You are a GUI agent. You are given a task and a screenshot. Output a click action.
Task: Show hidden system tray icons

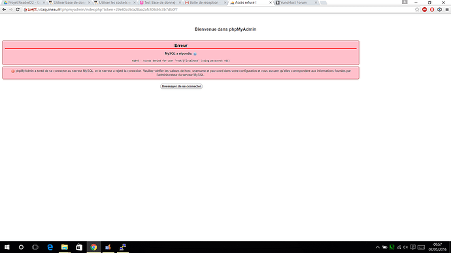click(x=378, y=247)
